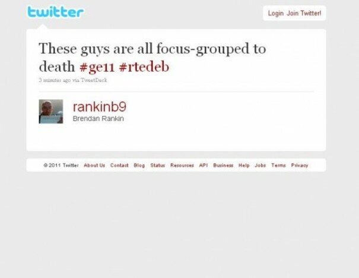Open the Privacy footer link
The height and width of the screenshot is (278, 359).
tap(300, 166)
